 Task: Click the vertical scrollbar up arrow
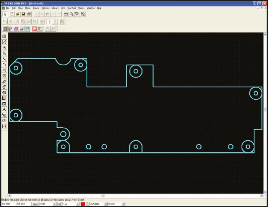tap(265, 34)
